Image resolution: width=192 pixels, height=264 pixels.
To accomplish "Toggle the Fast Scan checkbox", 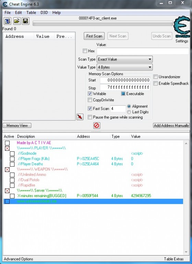I will pos(90,109).
